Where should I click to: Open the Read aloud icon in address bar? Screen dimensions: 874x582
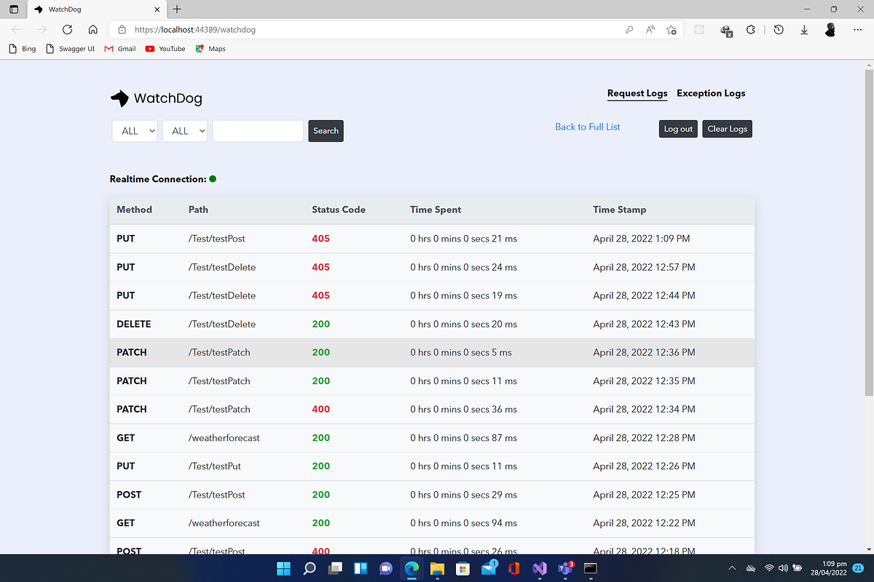pyautogui.click(x=650, y=30)
